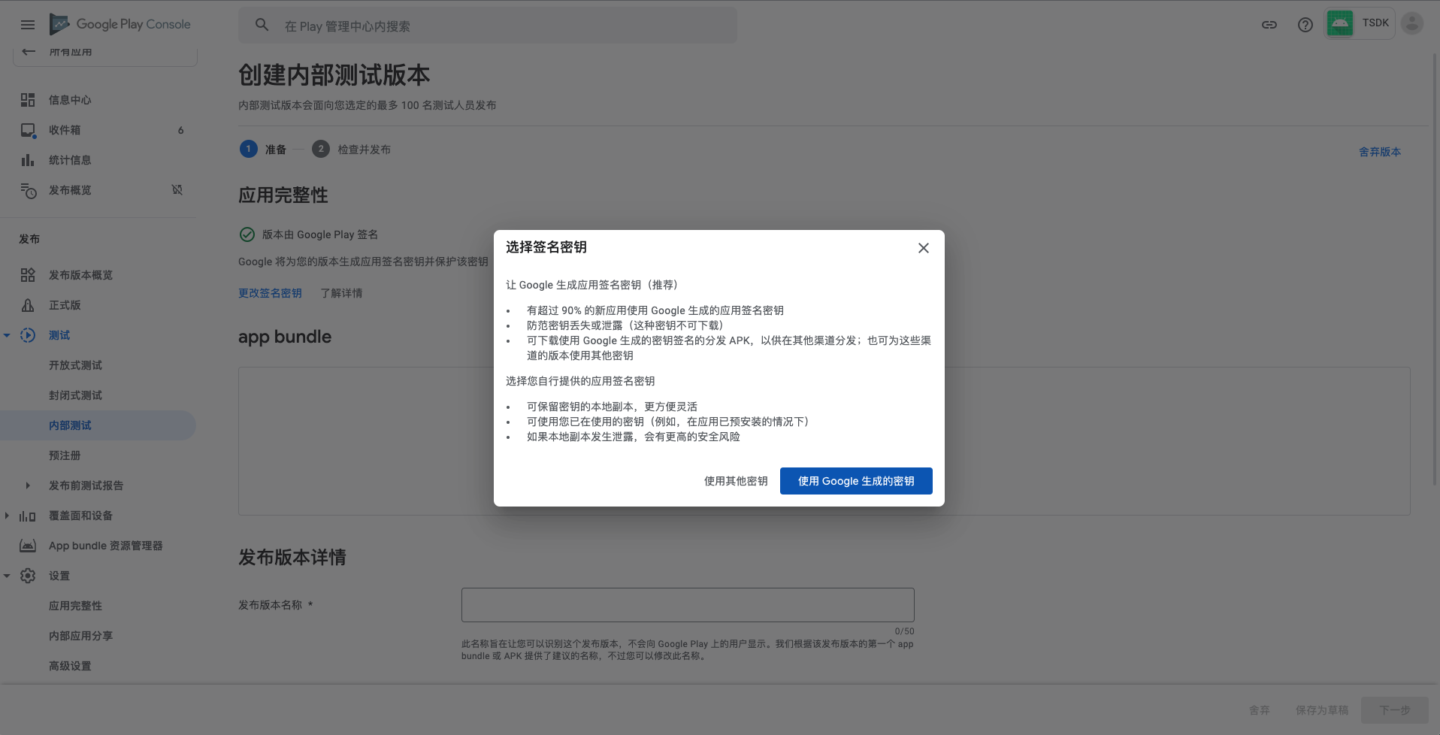The image size is (1440, 735).
Task: Click the 发布版本概览 grid icon
Action: pyautogui.click(x=28, y=275)
